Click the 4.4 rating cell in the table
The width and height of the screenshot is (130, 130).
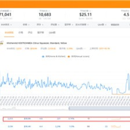point(41,126)
